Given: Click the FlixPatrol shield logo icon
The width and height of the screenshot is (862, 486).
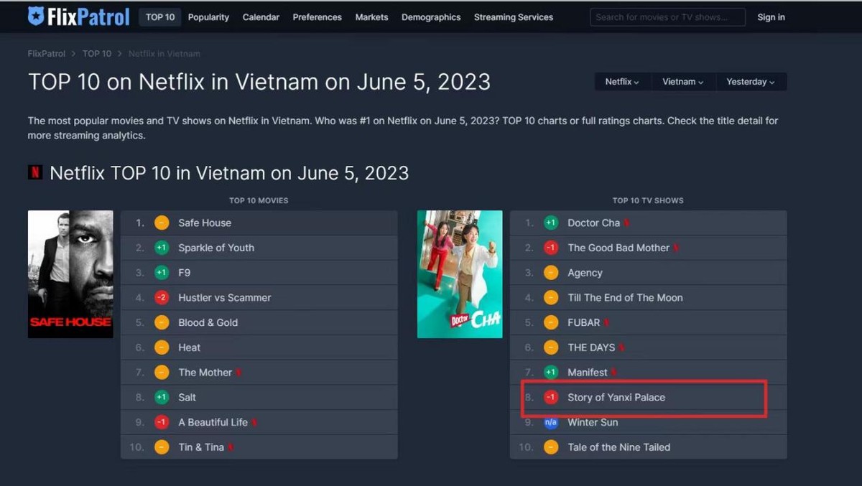Looking at the screenshot, I should pos(36,17).
